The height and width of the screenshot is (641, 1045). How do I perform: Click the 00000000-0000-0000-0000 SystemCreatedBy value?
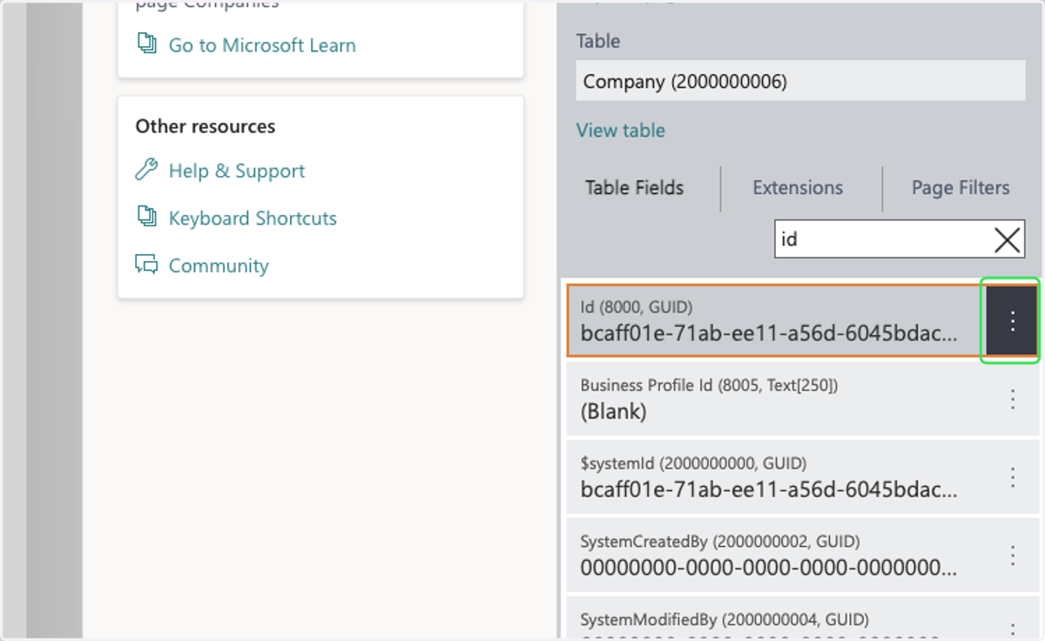(769, 568)
